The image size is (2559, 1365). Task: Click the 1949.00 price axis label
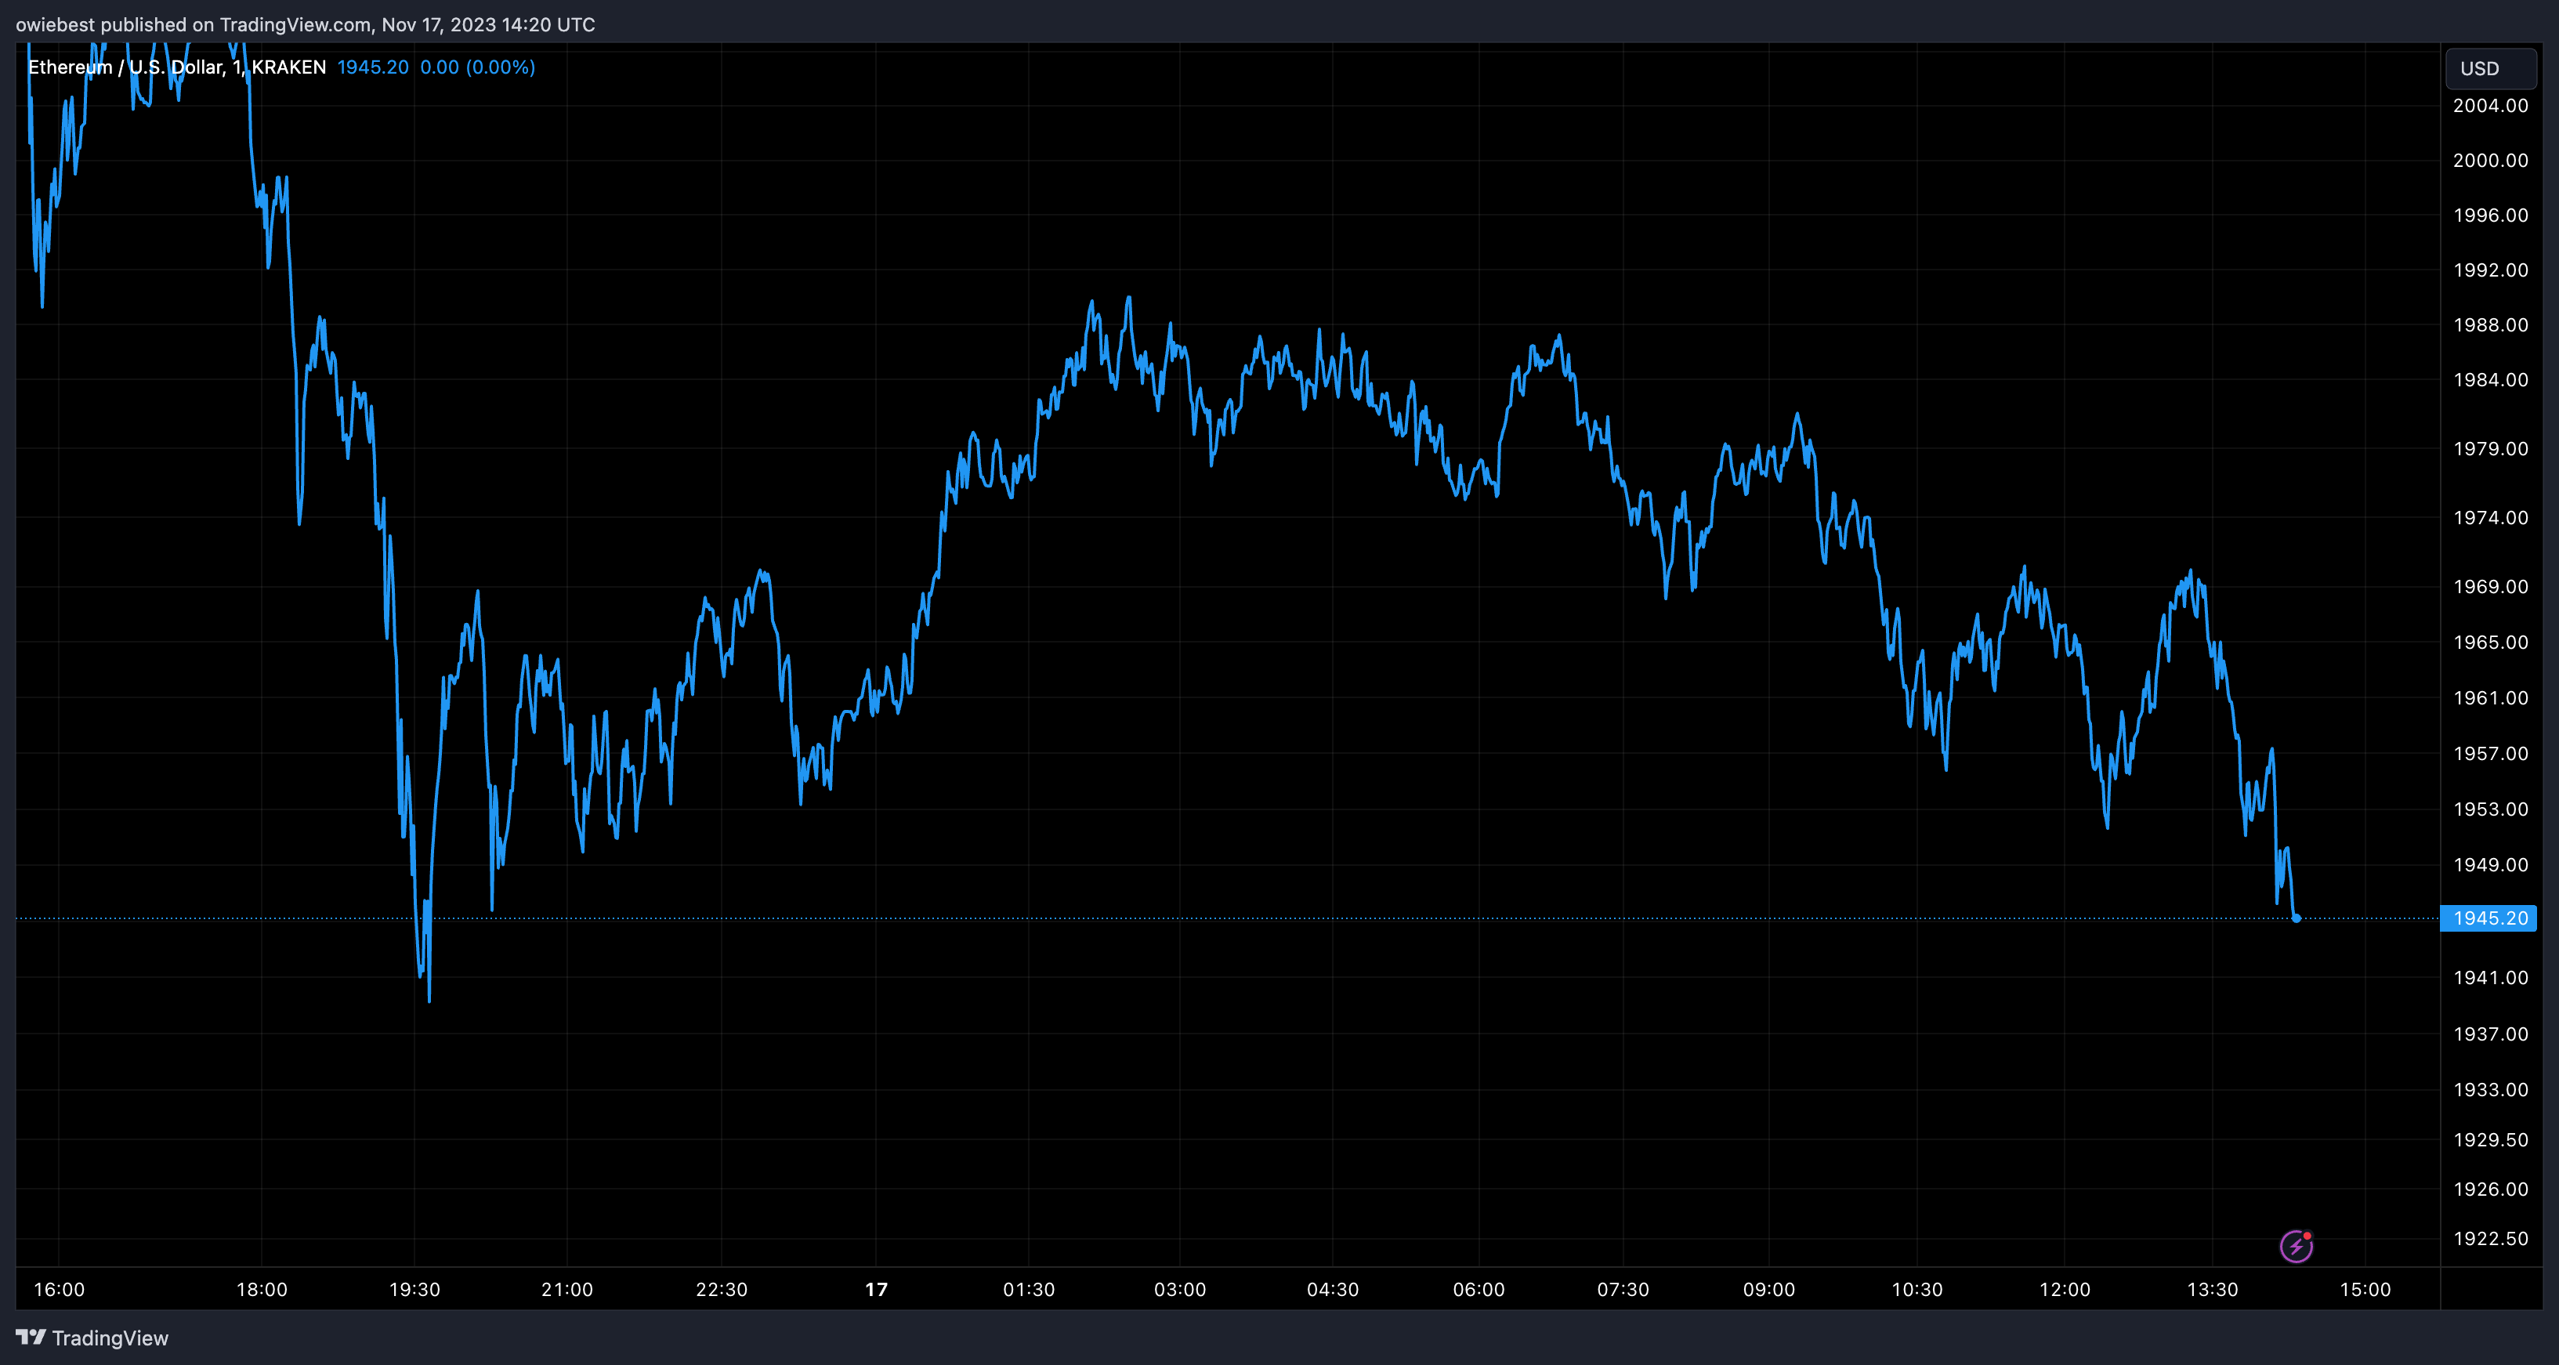pyautogui.click(x=2491, y=864)
